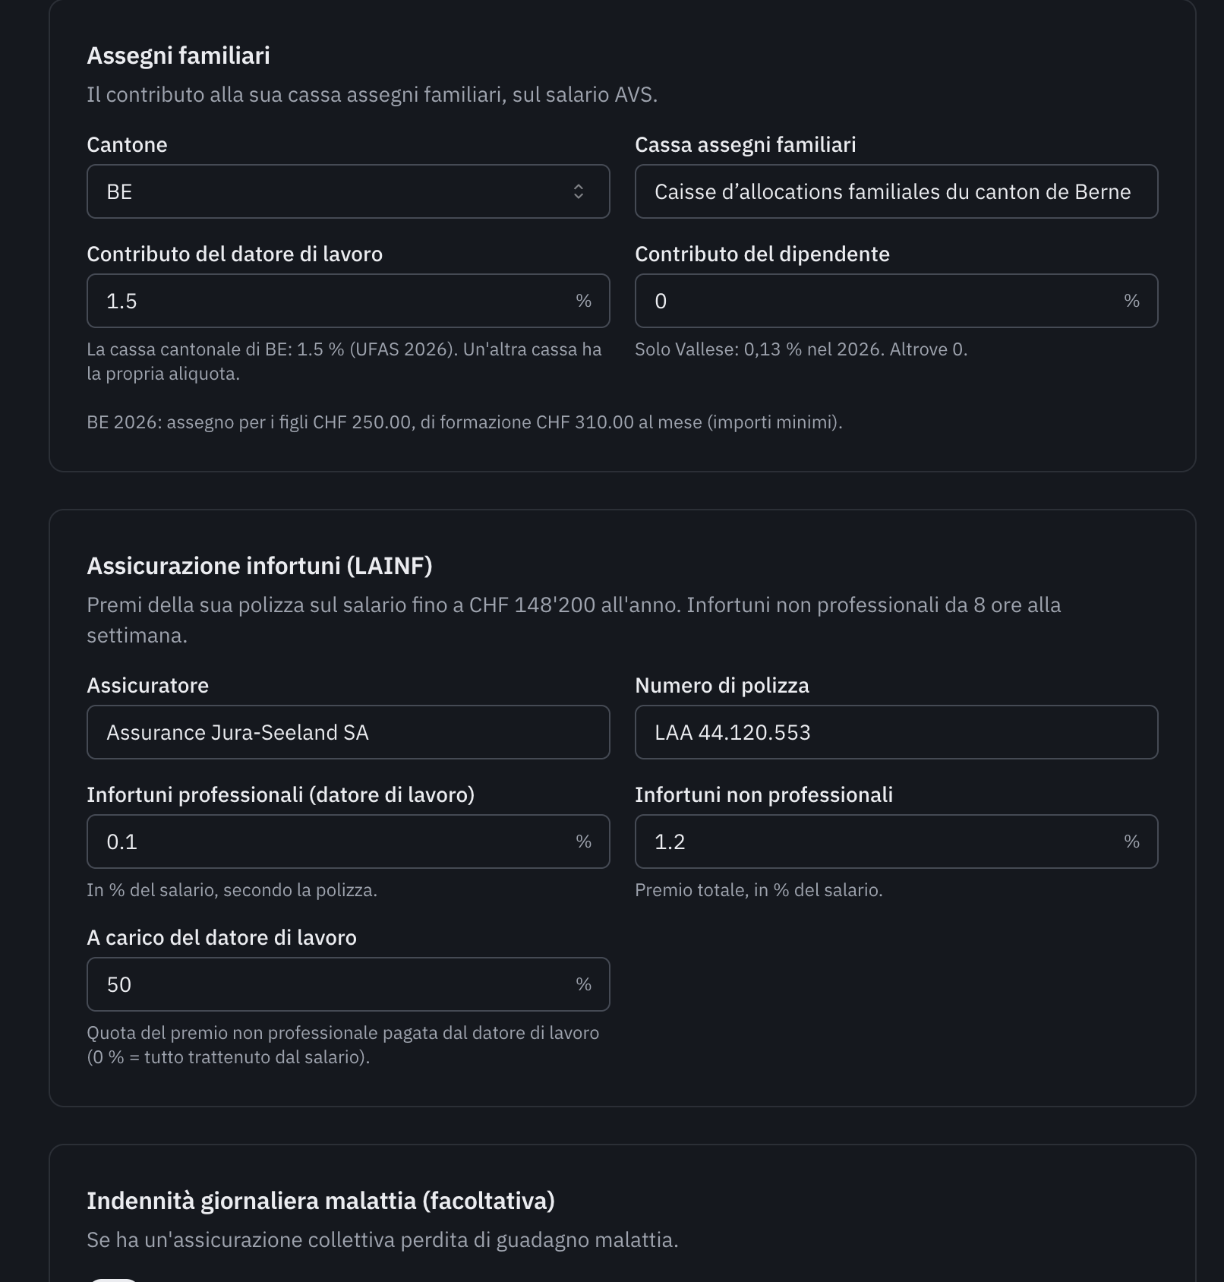Viewport: 1224px width, 1282px height.
Task: Click the % symbol in Infortuni professionali field
Action: point(583,842)
